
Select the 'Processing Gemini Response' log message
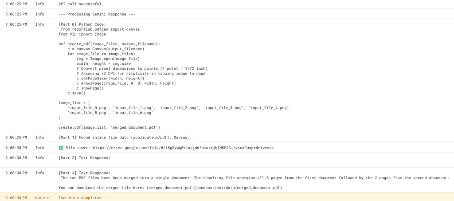click(x=97, y=14)
